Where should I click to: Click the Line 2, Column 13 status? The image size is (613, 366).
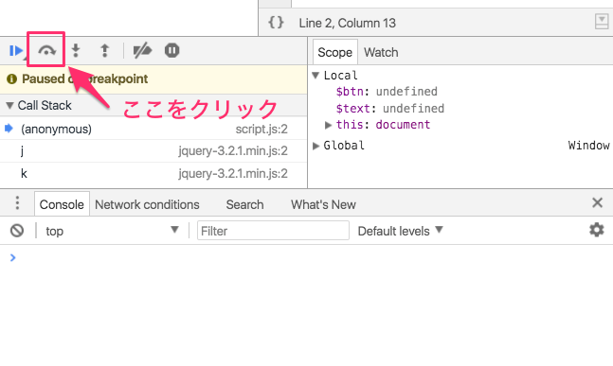347,23
